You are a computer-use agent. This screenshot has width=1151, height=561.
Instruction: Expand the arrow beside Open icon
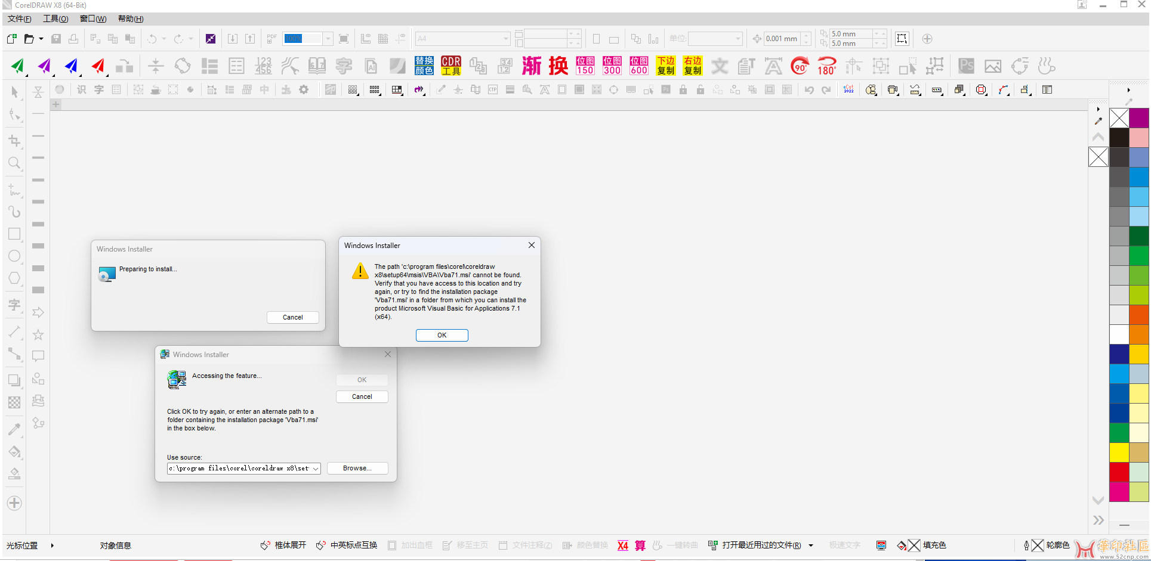[x=41, y=39]
